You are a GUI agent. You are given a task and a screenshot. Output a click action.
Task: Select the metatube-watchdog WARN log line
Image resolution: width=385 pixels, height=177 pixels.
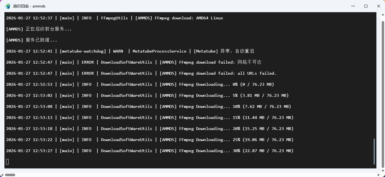[130, 51]
